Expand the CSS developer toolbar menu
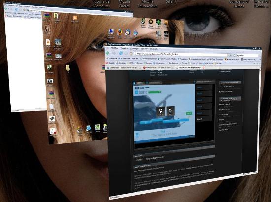 tap(131, 63)
